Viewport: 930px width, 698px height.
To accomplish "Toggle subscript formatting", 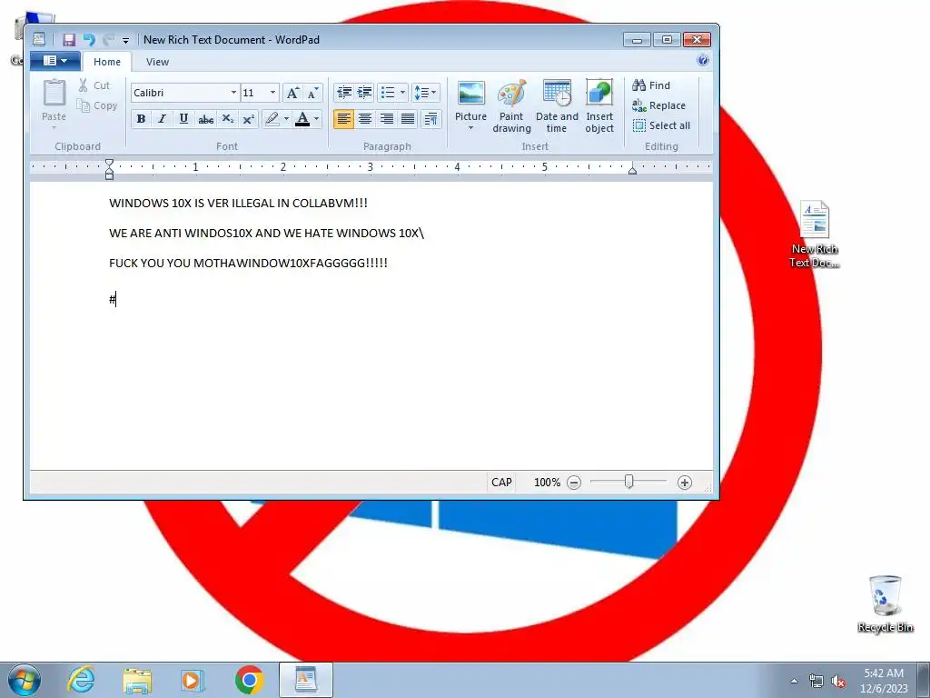I will [228, 119].
